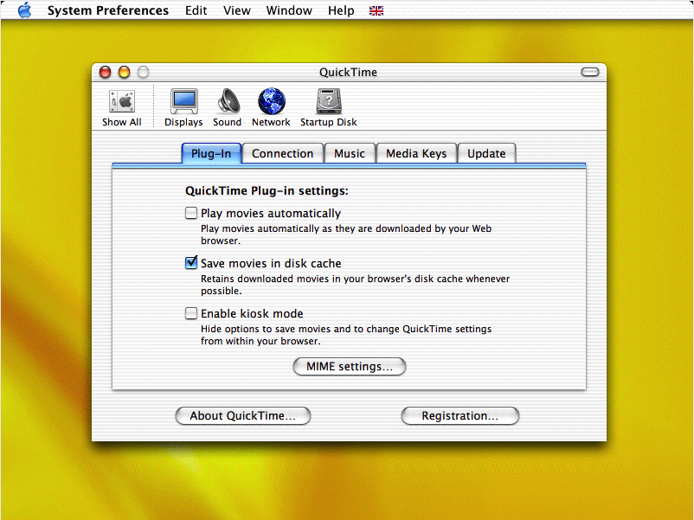The height and width of the screenshot is (520, 694).
Task: Enable Play movies automatically
Action: (x=190, y=213)
